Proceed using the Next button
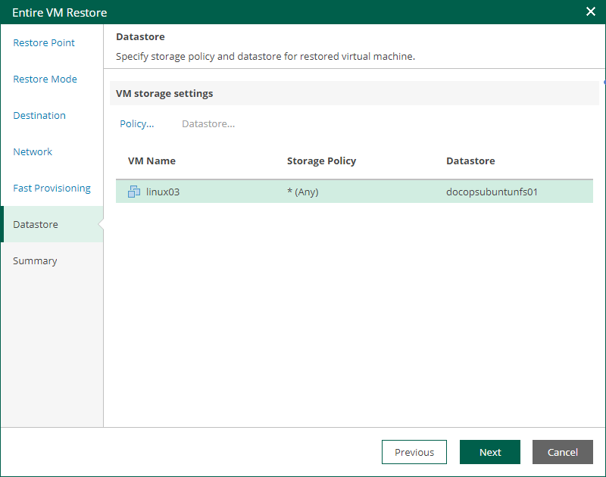This screenshot has height=477, width=606. click(x=490, y=452)
